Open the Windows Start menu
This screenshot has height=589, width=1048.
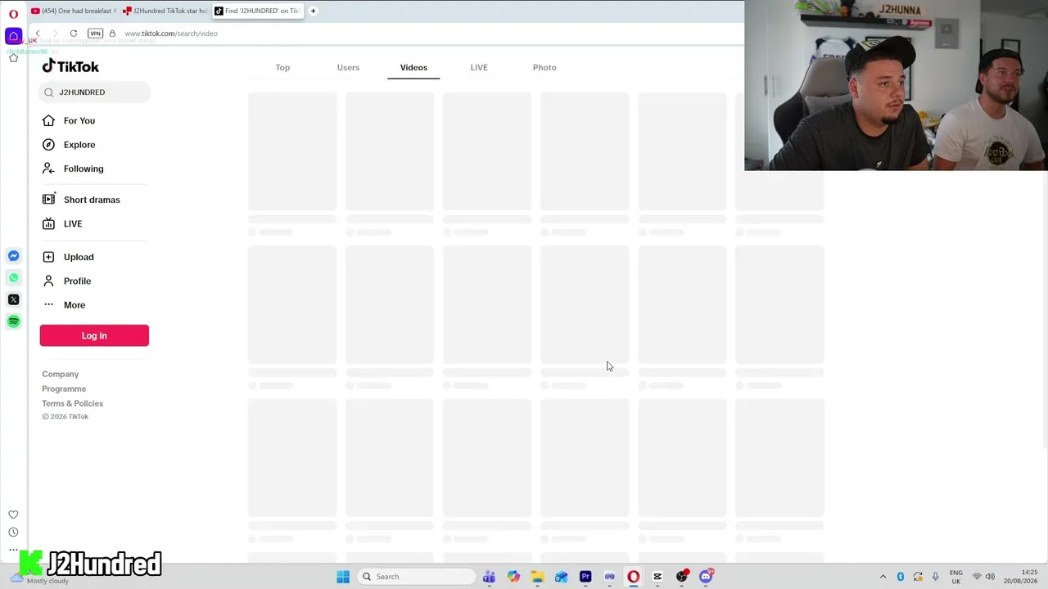point(343,577)
